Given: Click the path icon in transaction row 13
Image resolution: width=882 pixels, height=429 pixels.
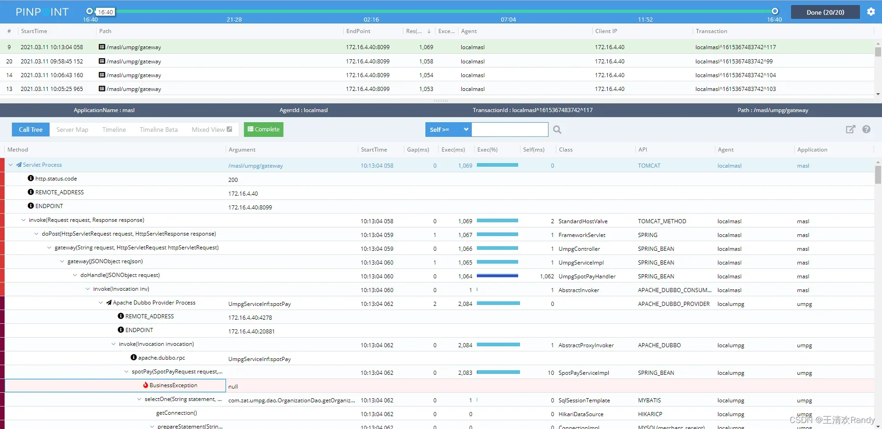Looking at the screenshot, I should [102, 89].
